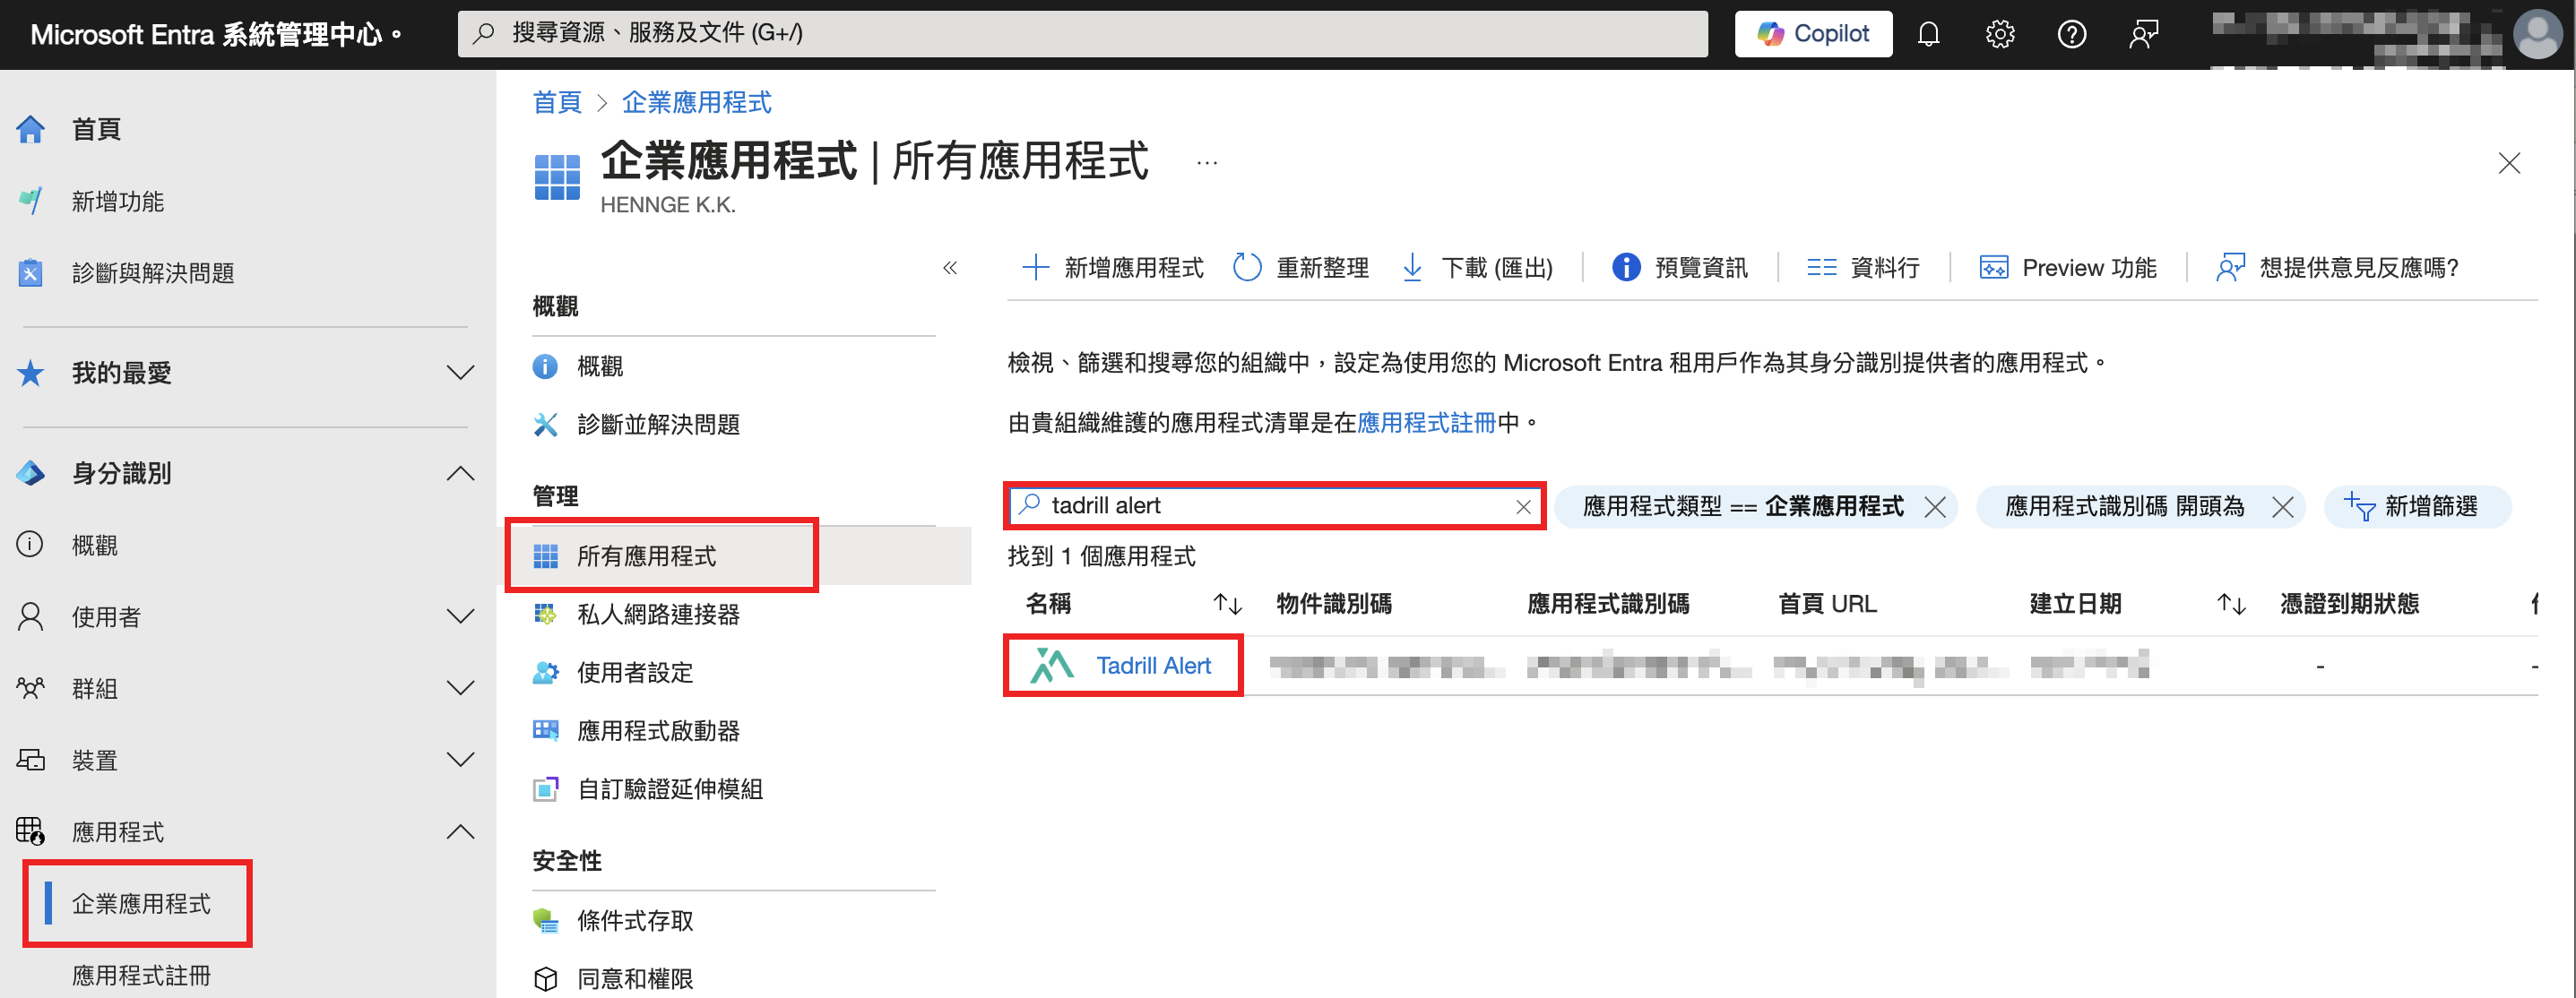The width and height of the screenshot is (2576, 998).
Task: Click the 物件識別碼 column header
Action: click(1334, 604)
